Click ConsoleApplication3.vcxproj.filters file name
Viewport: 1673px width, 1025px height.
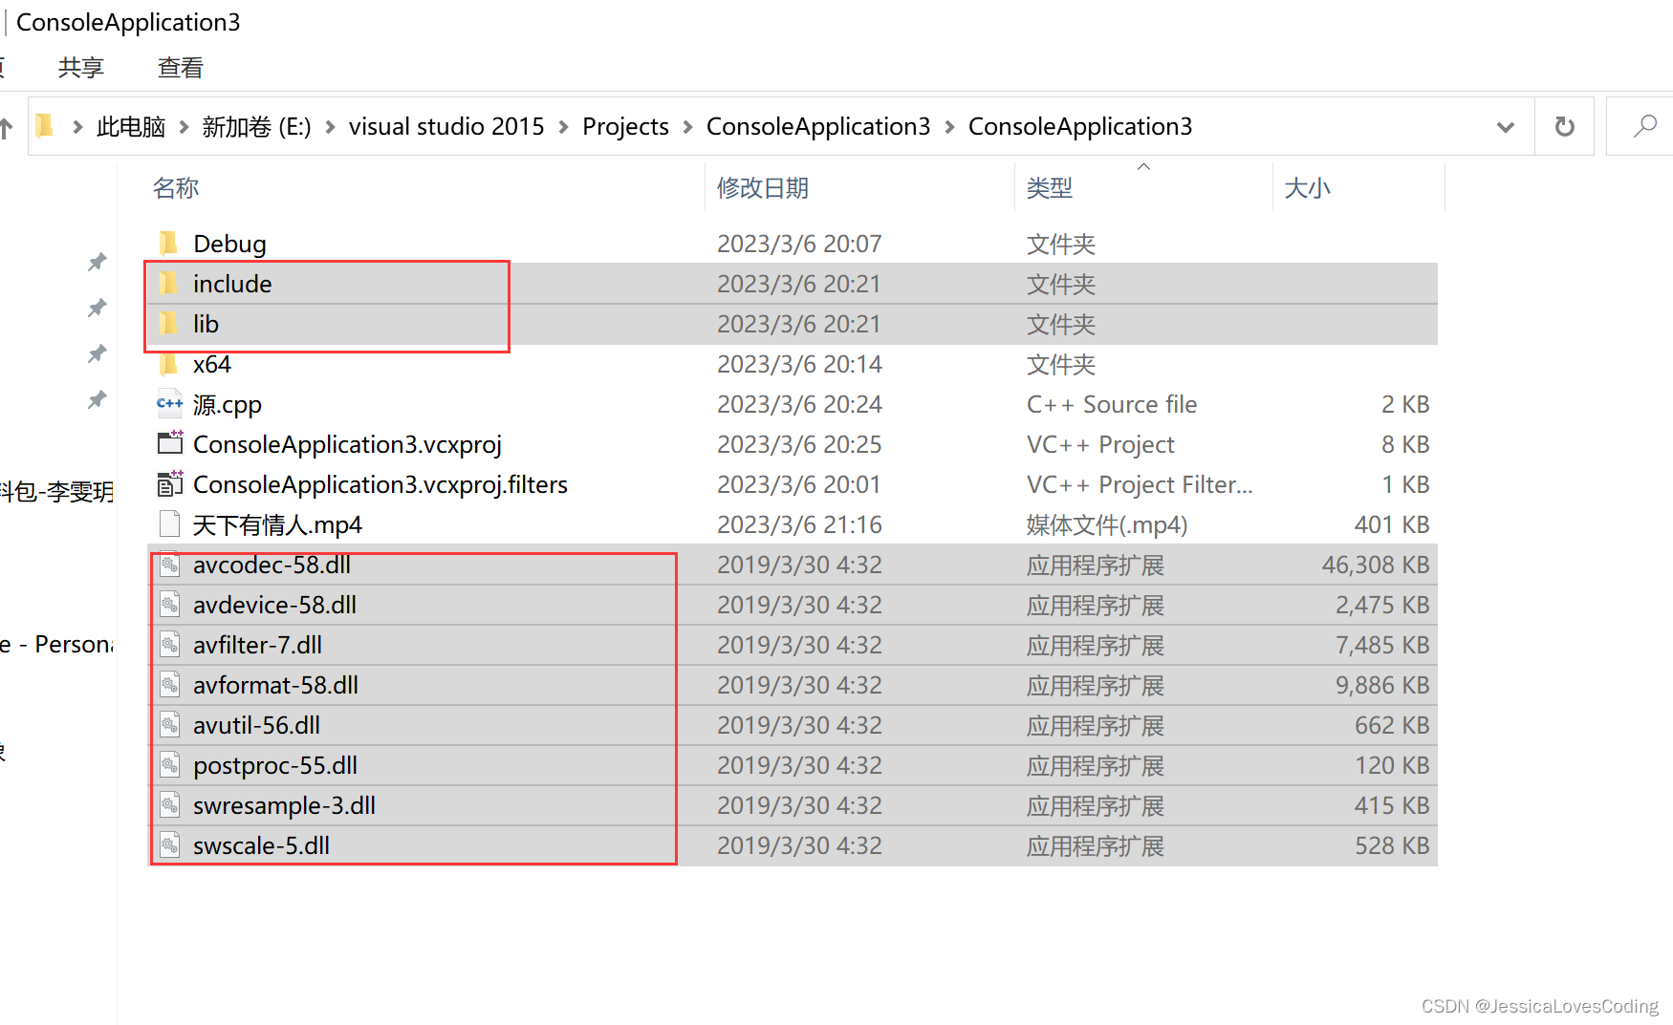click(380, 484)
